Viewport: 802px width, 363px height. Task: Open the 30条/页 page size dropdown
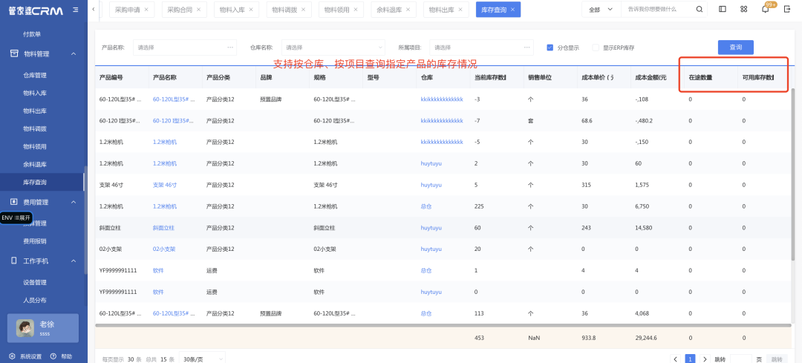[x=201, y=359]
